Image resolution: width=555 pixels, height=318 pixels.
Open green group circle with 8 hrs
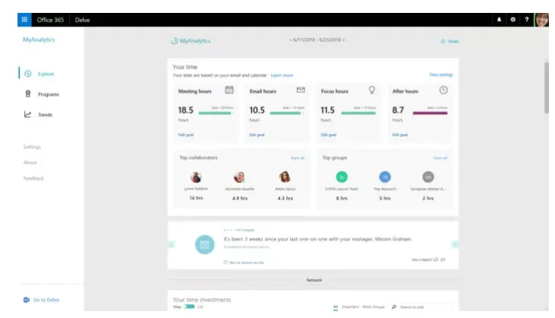[342, 176]
